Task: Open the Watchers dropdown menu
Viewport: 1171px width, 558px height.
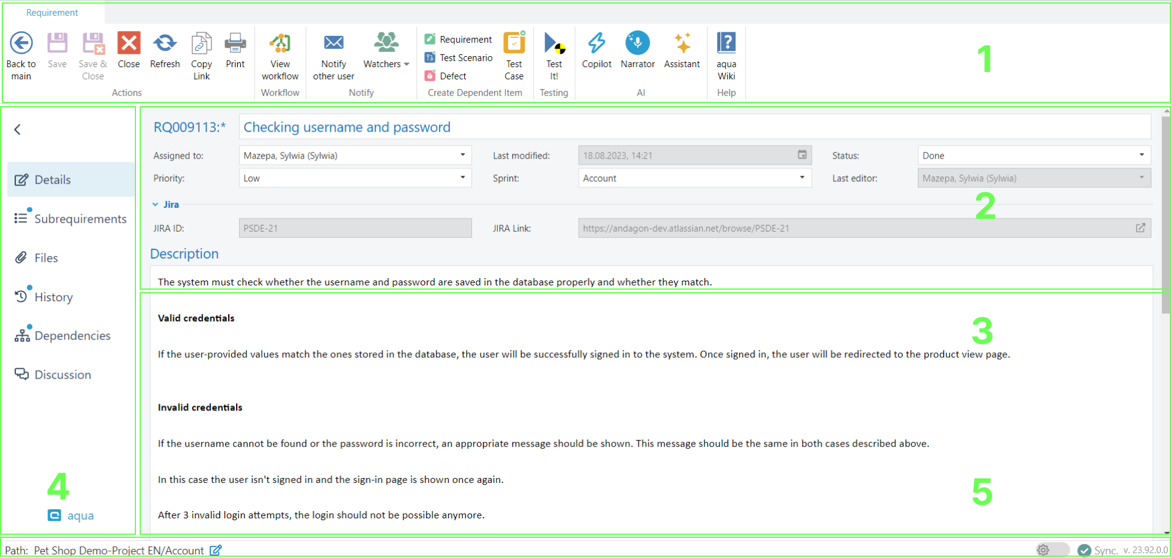Action: click(406, 64)
